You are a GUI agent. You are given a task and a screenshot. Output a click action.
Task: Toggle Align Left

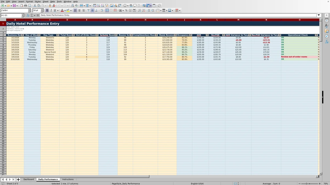(x=75, y=10)
